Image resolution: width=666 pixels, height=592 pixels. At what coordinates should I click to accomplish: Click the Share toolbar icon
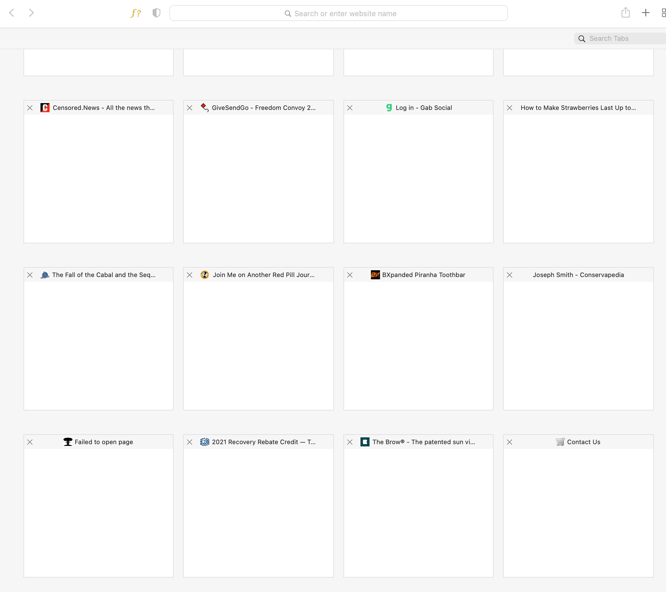click(x=625, y=13)
